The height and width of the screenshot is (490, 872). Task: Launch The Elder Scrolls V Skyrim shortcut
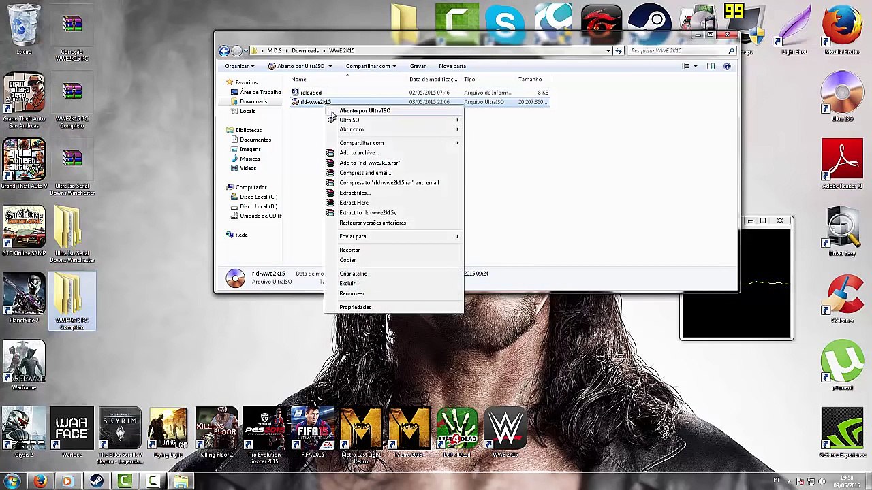120,436
